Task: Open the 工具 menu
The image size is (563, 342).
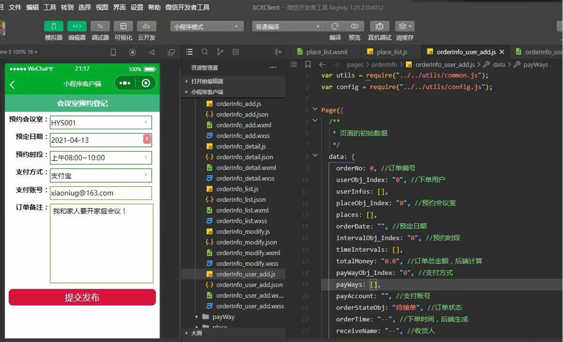Action: pyautogui.click(x=50, y=7)
